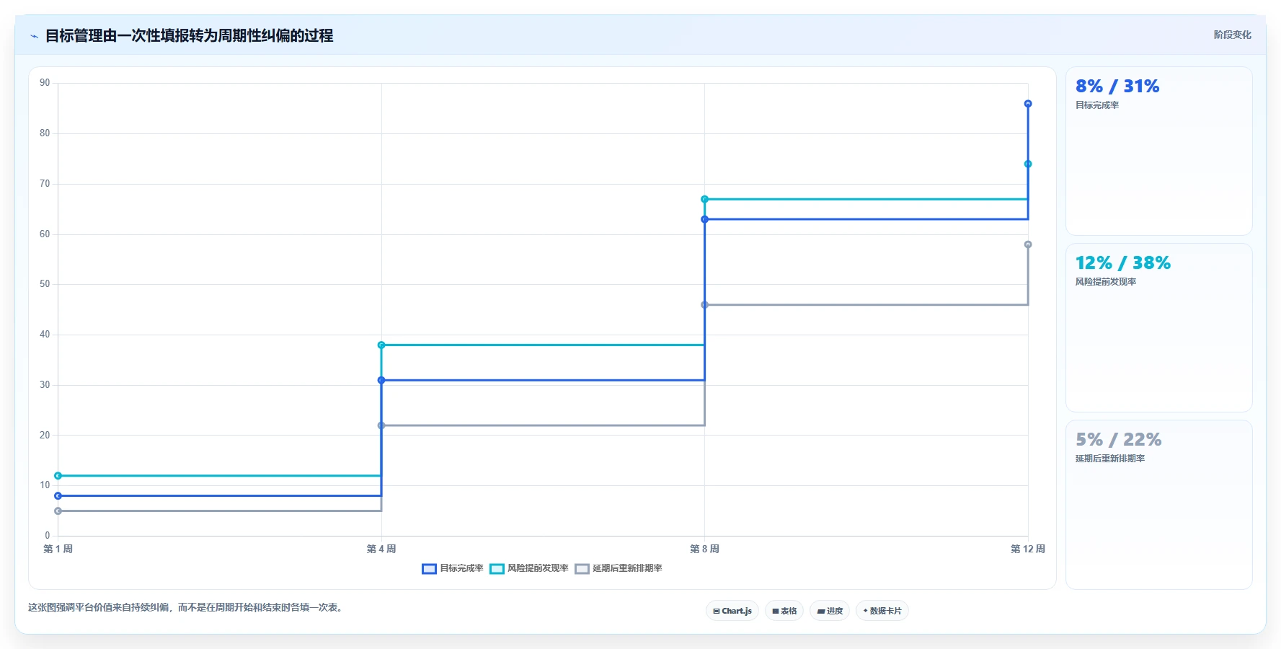Click 延期后重新排期率 data point at 第 4 周

pos(381,425)
